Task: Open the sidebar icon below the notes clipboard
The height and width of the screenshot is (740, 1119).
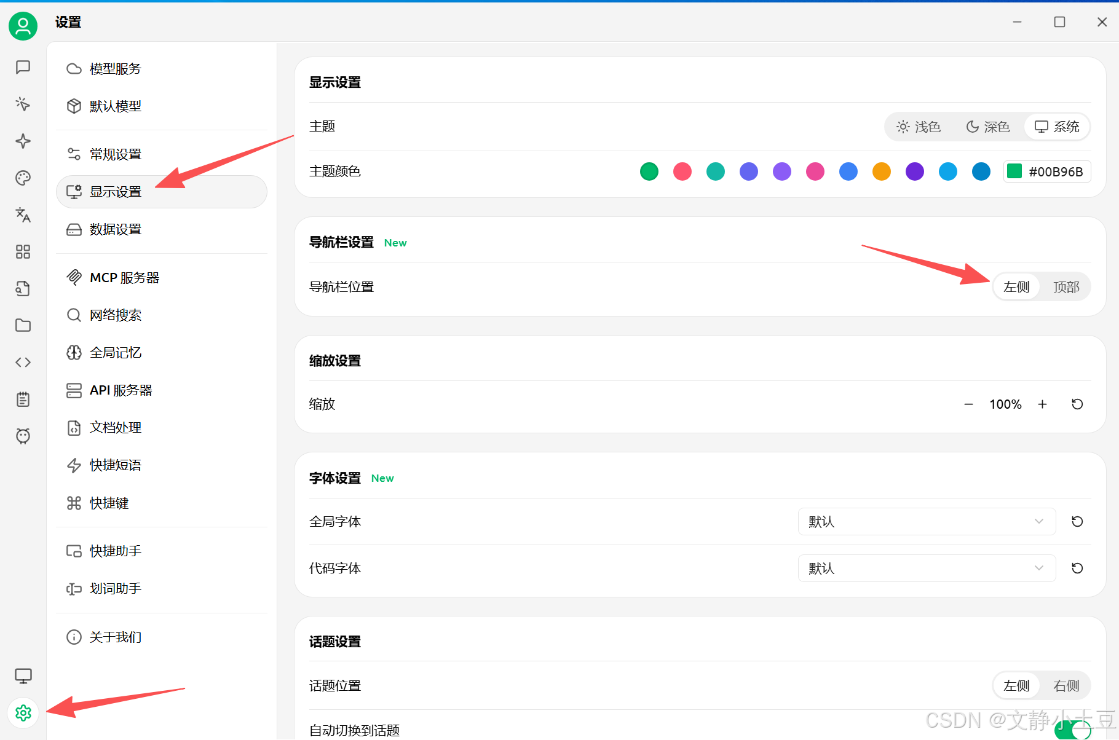Action: [x=23, y=436]
